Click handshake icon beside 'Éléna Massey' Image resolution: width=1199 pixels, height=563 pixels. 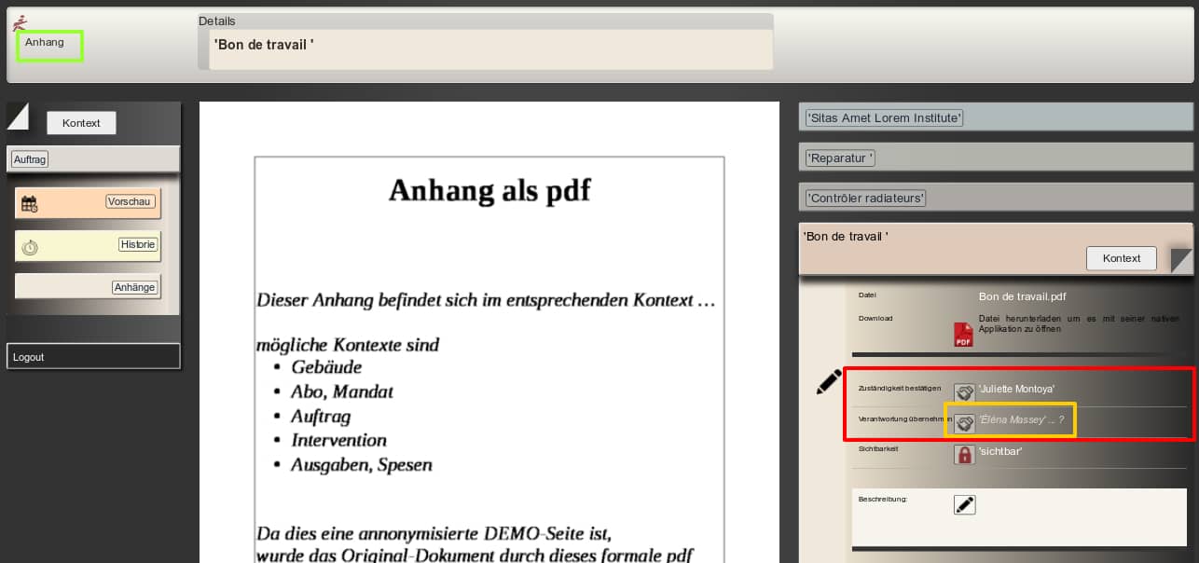(x=964, y=423)
